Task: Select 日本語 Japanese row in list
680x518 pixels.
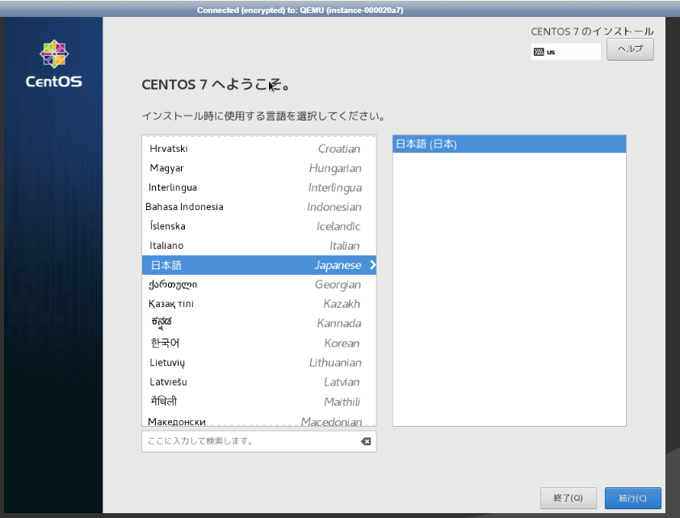Action: [259, 265]
